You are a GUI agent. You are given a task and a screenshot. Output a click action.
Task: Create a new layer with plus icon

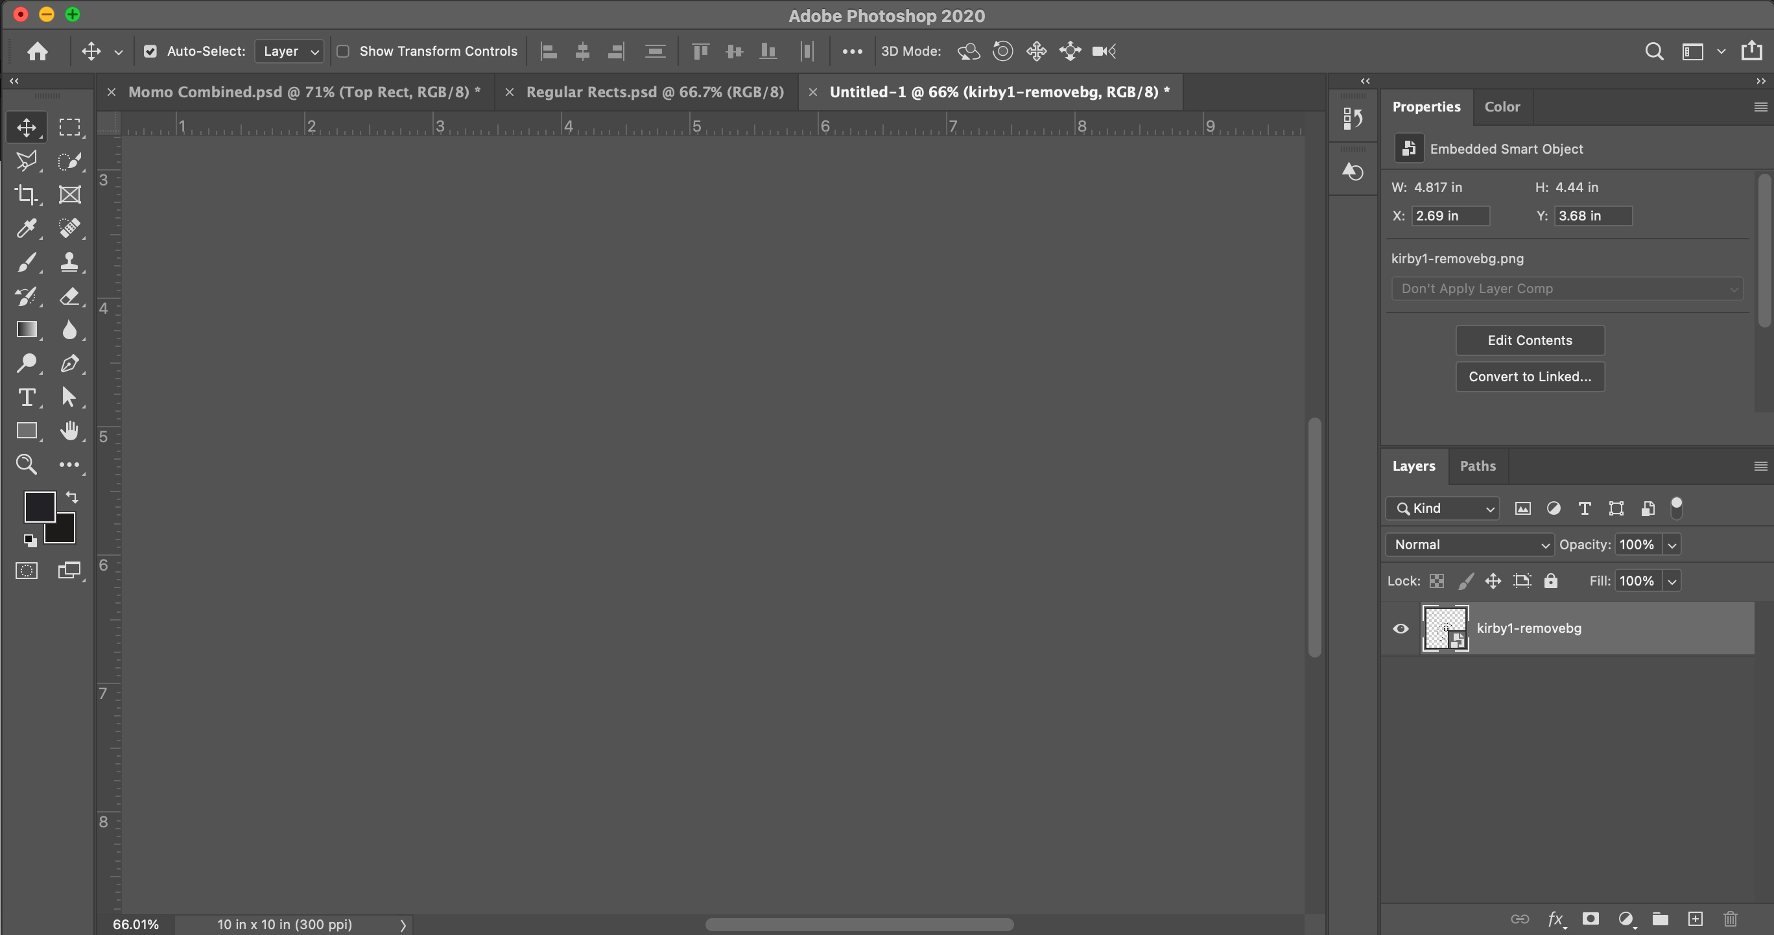point(1696,919)
